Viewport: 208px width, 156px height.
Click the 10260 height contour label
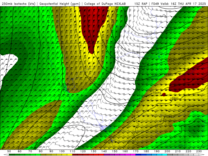(x=136, y=53)
